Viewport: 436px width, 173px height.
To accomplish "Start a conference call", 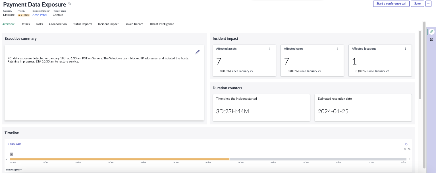I will [x=391, y=4].
